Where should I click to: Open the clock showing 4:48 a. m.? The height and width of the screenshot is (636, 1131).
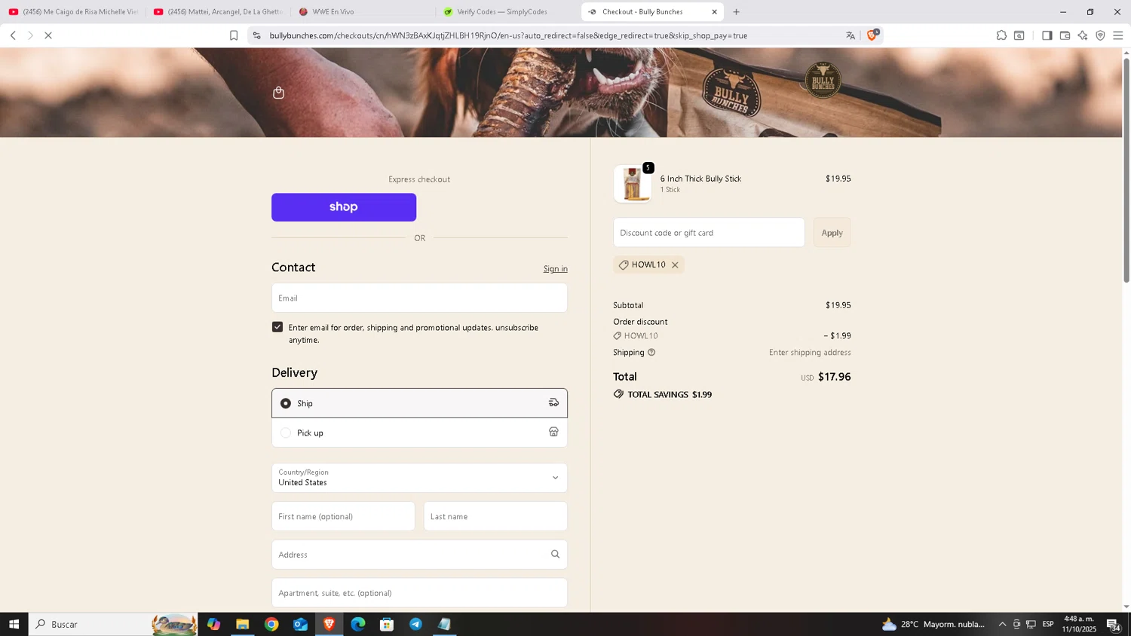(x=1079, y=624)
